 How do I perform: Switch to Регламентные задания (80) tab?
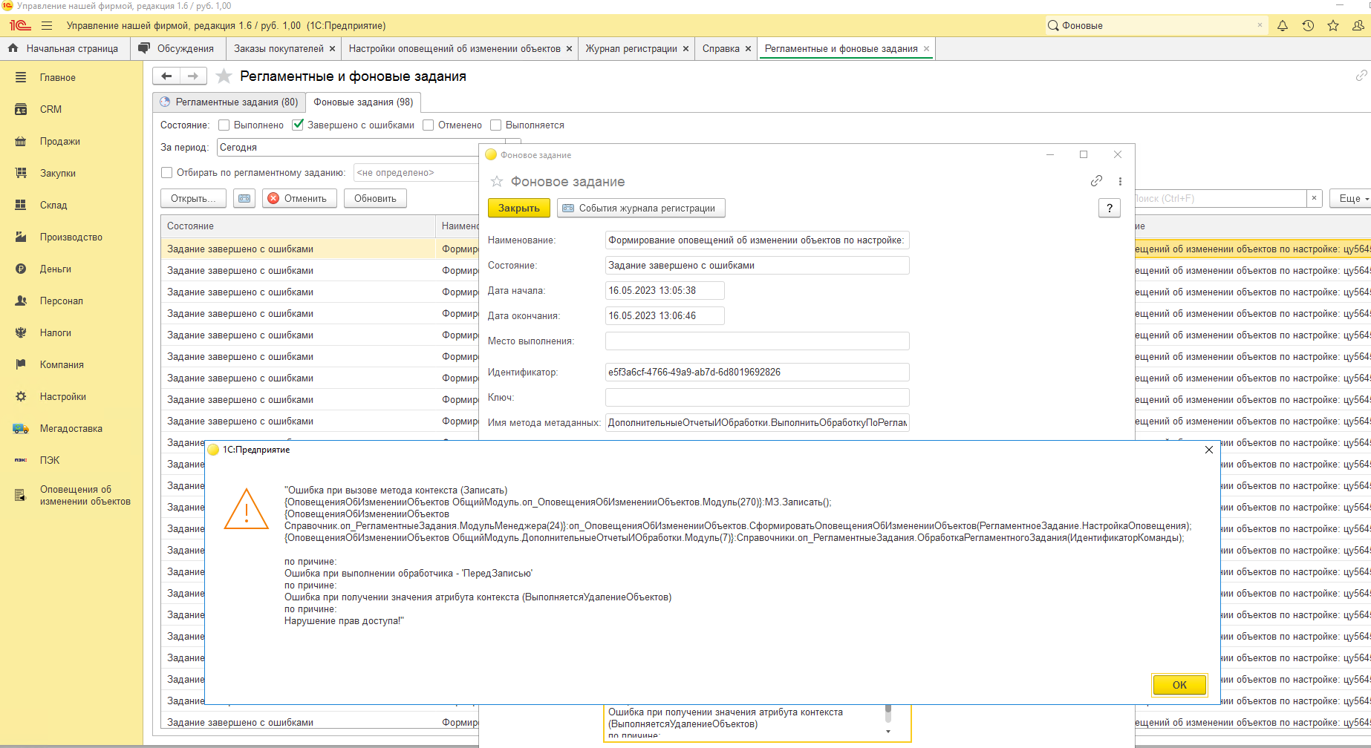[x=229, y=102]
